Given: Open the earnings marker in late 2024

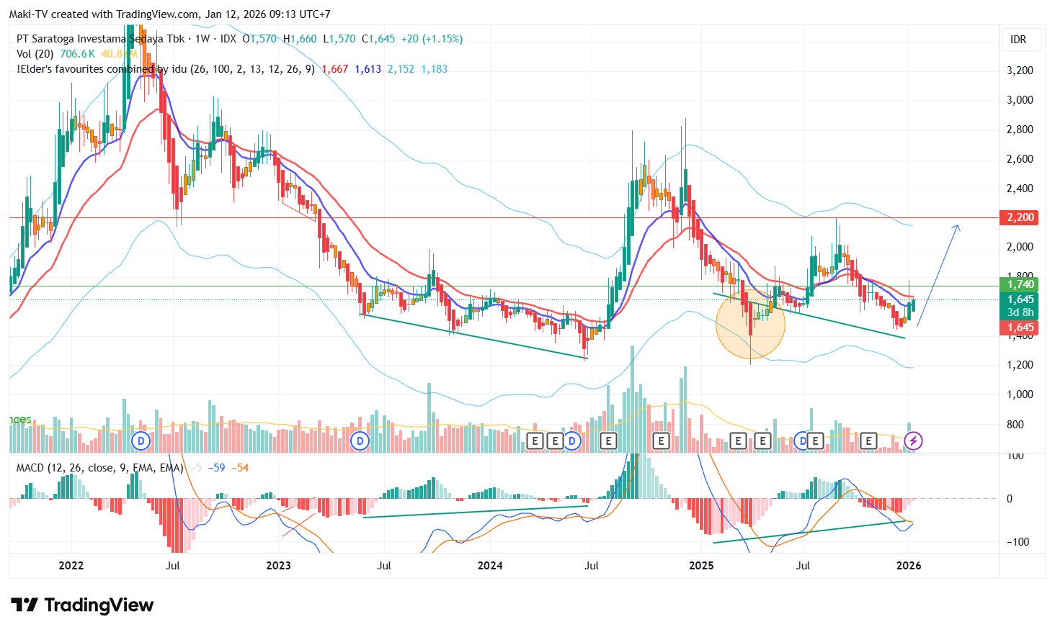Looking at the screenshot, I should coord(661,441).
